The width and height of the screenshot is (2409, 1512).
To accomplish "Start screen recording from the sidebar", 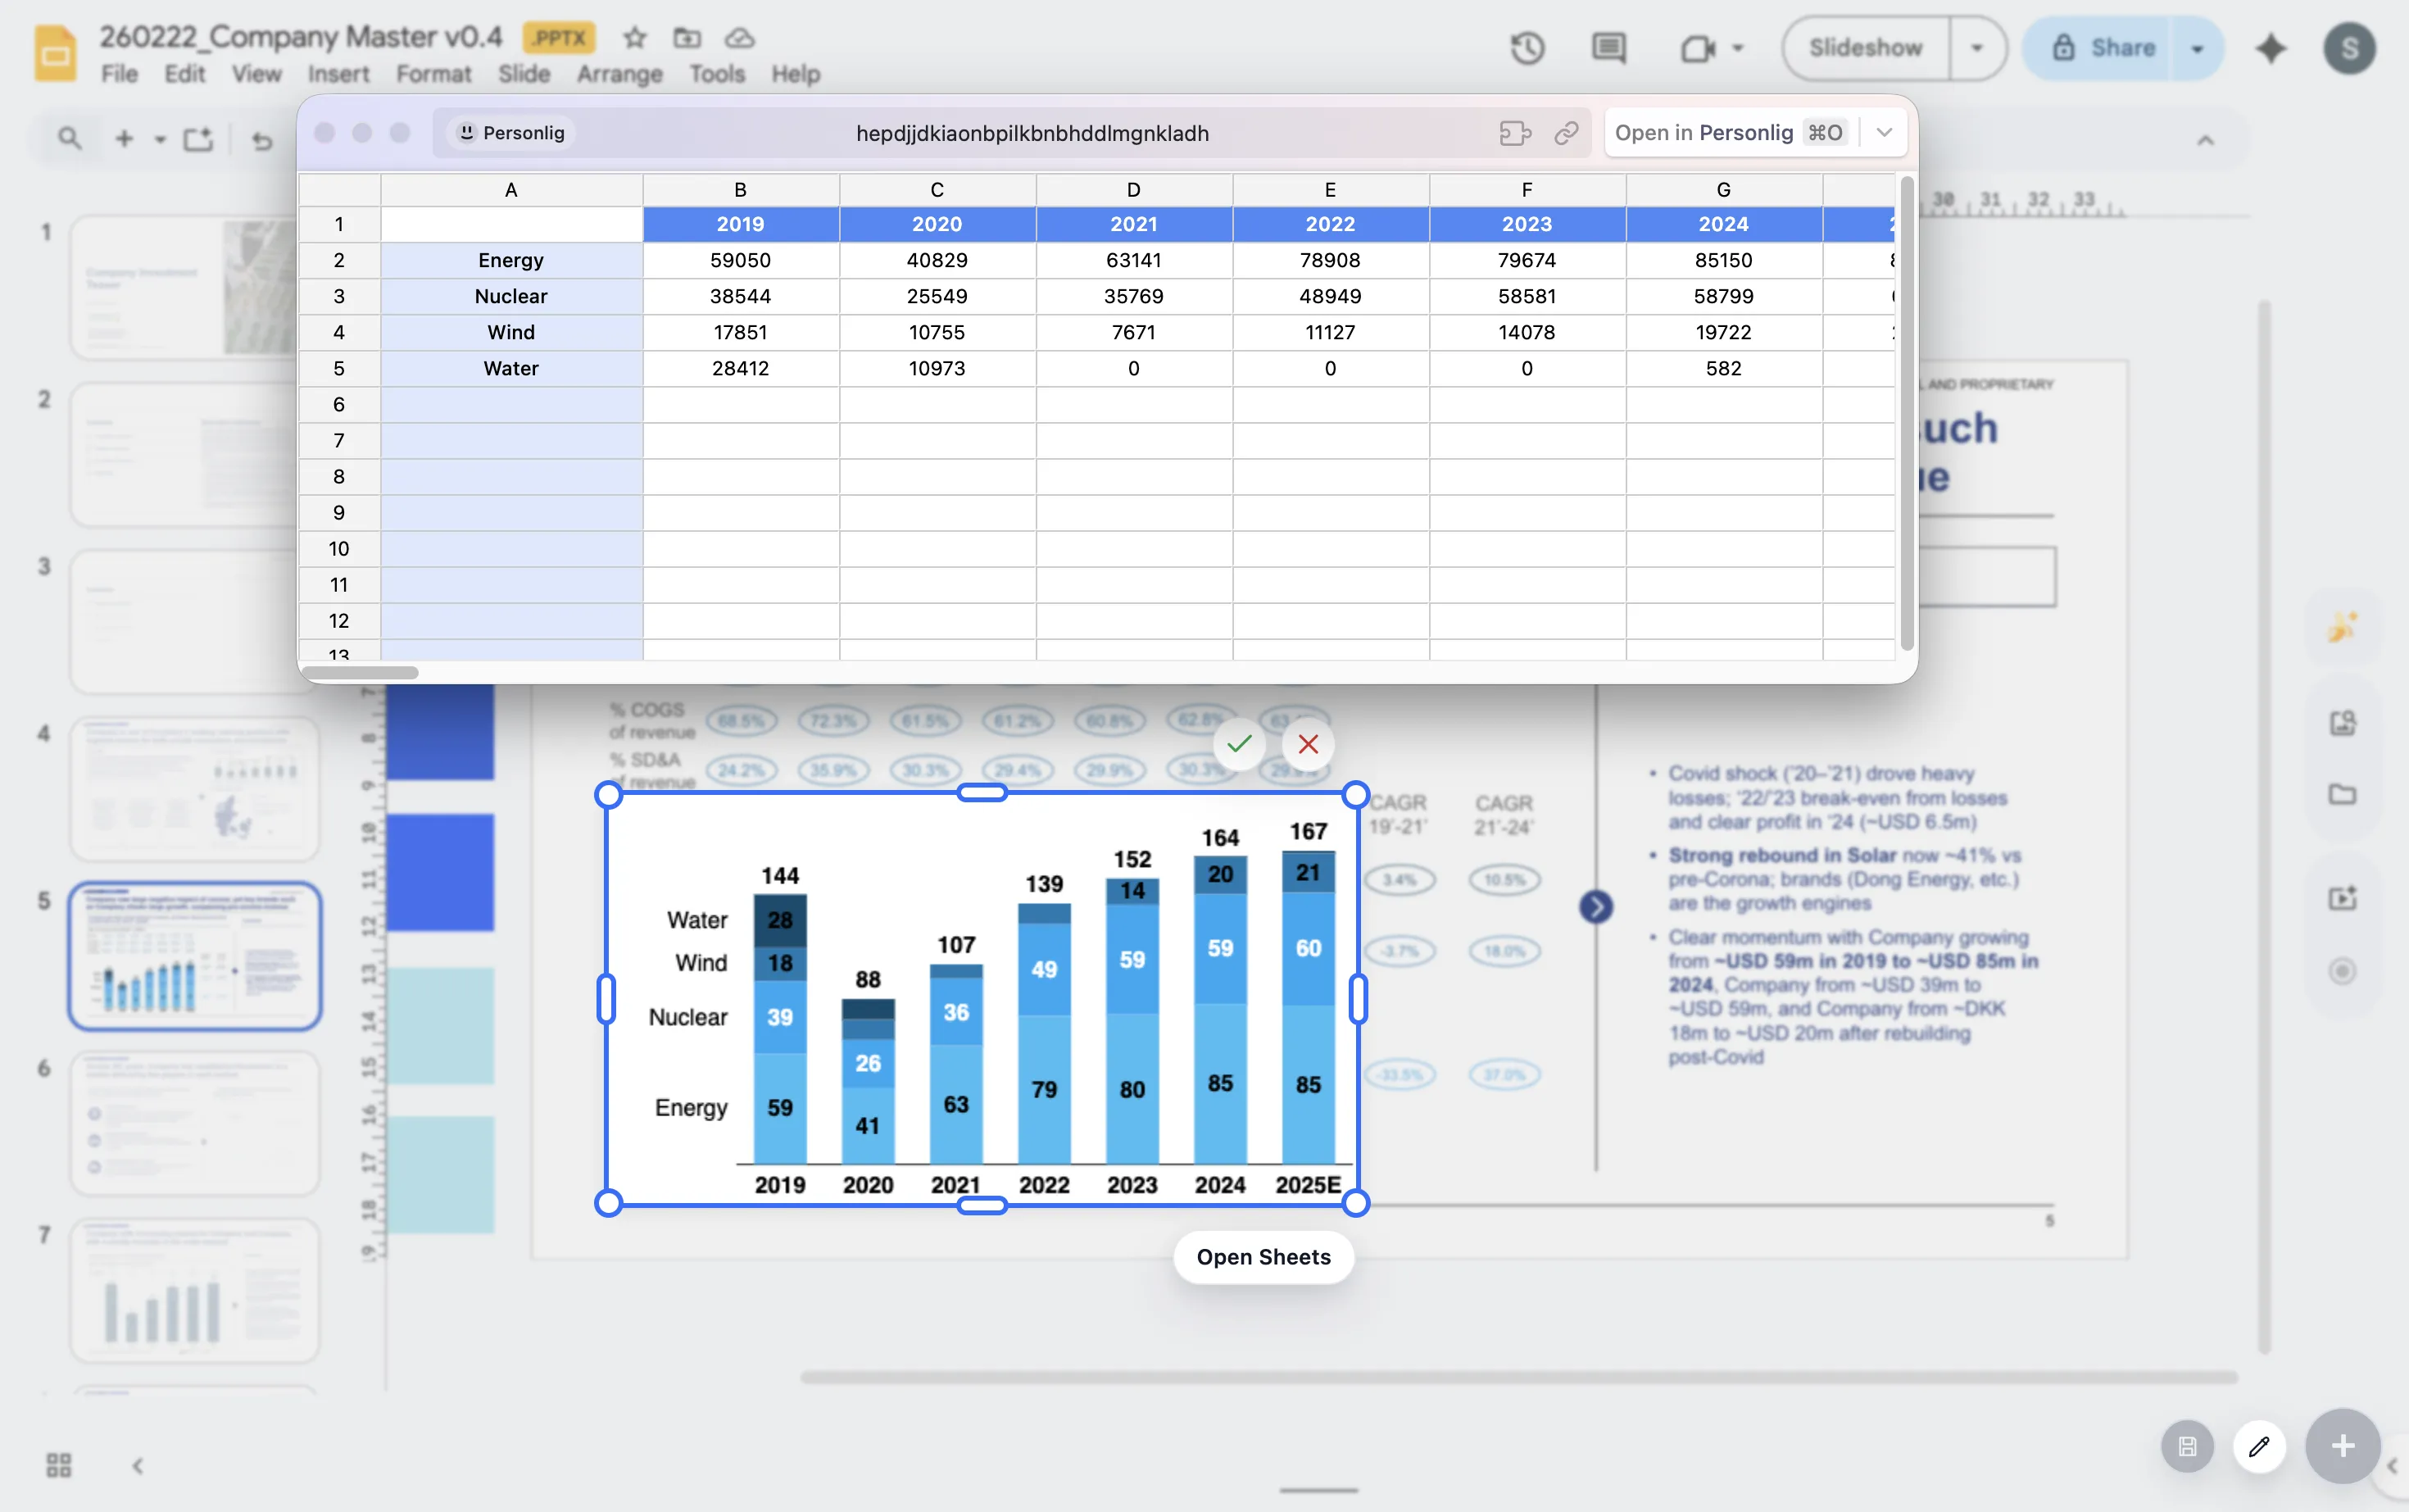I will click(x=2343, y=971).
